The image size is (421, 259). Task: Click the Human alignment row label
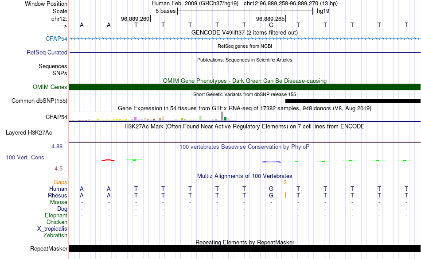pyautogui.click(x=58, y=189)
